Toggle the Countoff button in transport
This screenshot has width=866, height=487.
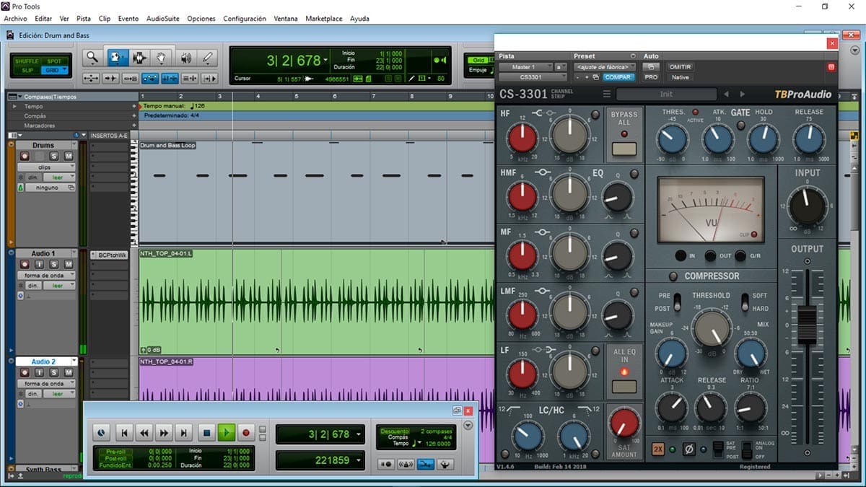coord(394,431)
